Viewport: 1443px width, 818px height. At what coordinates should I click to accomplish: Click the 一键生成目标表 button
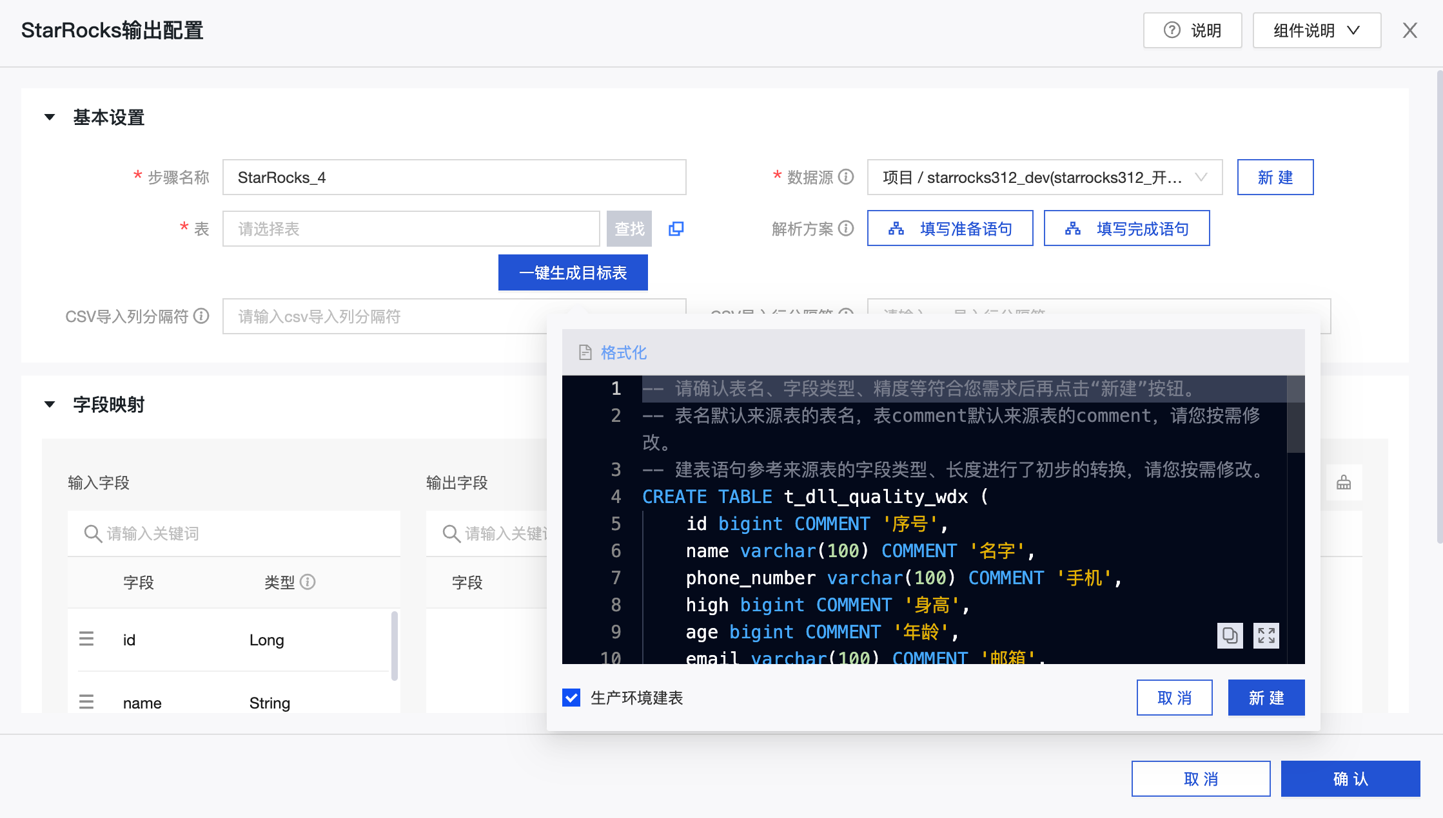click(573, 272)
